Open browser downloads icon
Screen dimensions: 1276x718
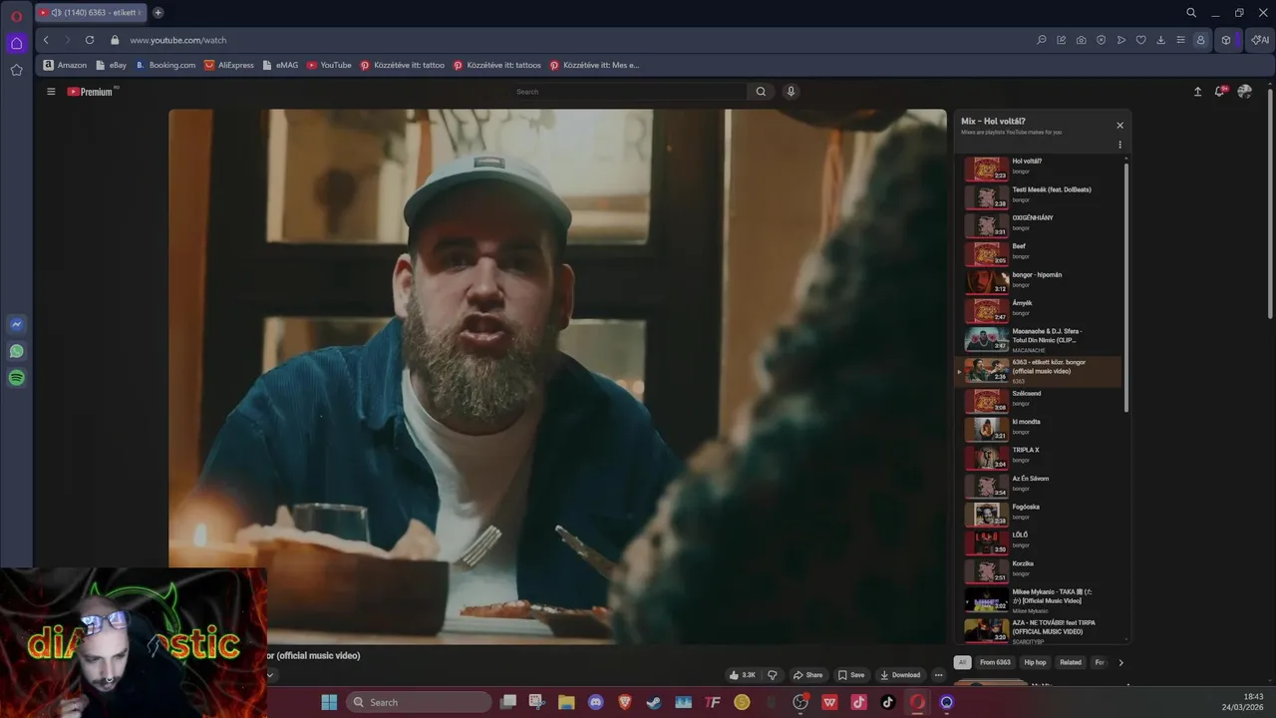[1161, 40]
